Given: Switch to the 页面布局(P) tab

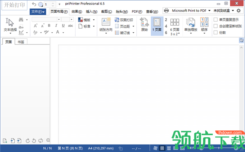Looking at the screenshot, I should pyautogui.click(x=59, y=12).
